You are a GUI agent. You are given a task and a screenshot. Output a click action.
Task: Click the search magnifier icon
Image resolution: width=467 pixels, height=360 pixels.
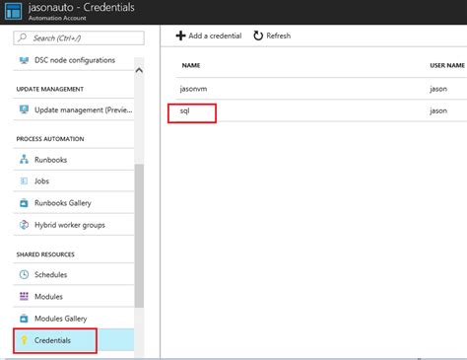click(x=23, y=37)
